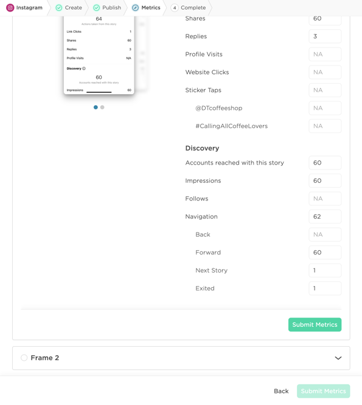Expand Frame 2 with the chevron arrow
This screenshot has width=362, height=405.
338,358
